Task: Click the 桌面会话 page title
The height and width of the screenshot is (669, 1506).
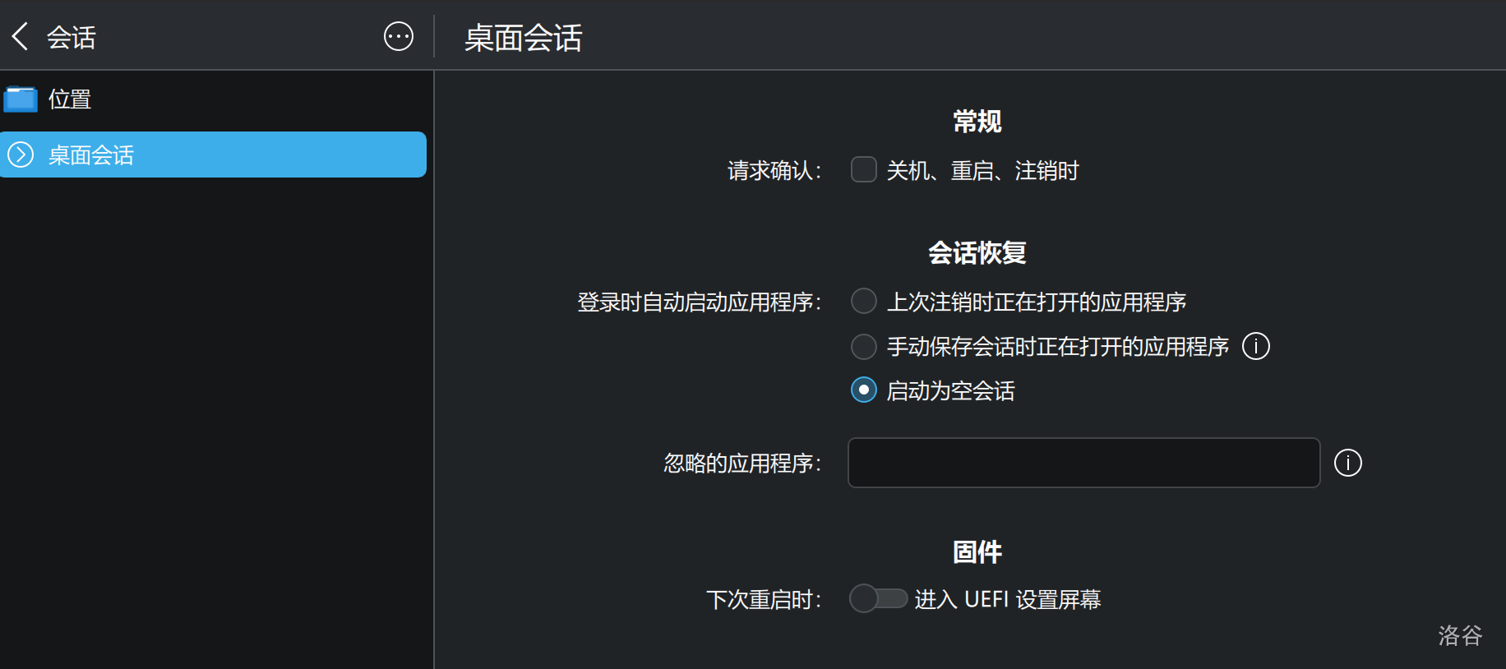Action: [x=521, y=38]
